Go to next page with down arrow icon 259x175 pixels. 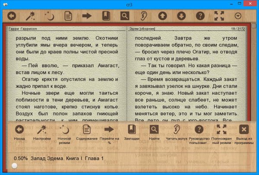(181, 16)
